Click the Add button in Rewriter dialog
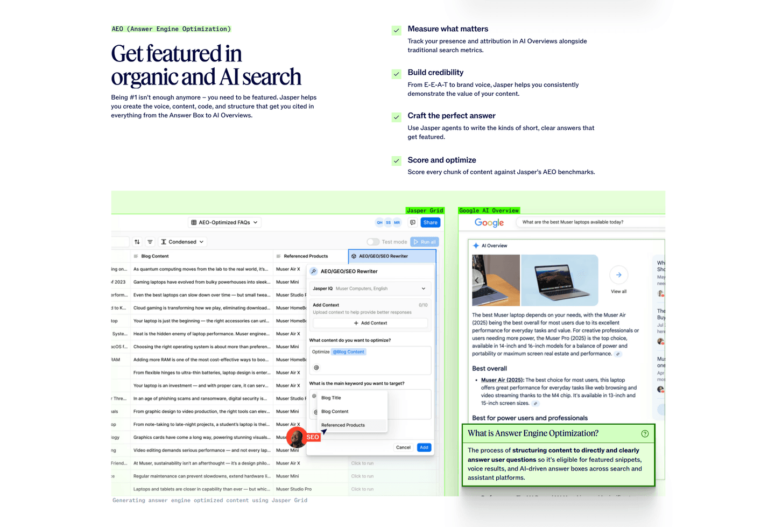Screen dimensions: 775x527 424,447
